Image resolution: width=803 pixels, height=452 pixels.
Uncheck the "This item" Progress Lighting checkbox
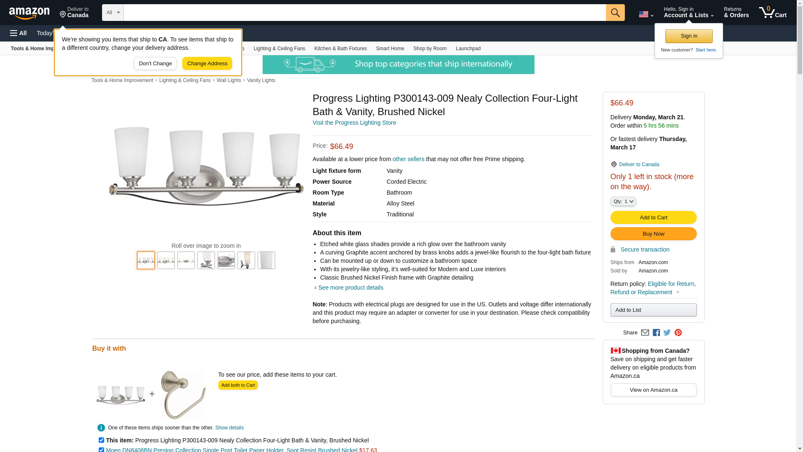click(x=101, y=440)
